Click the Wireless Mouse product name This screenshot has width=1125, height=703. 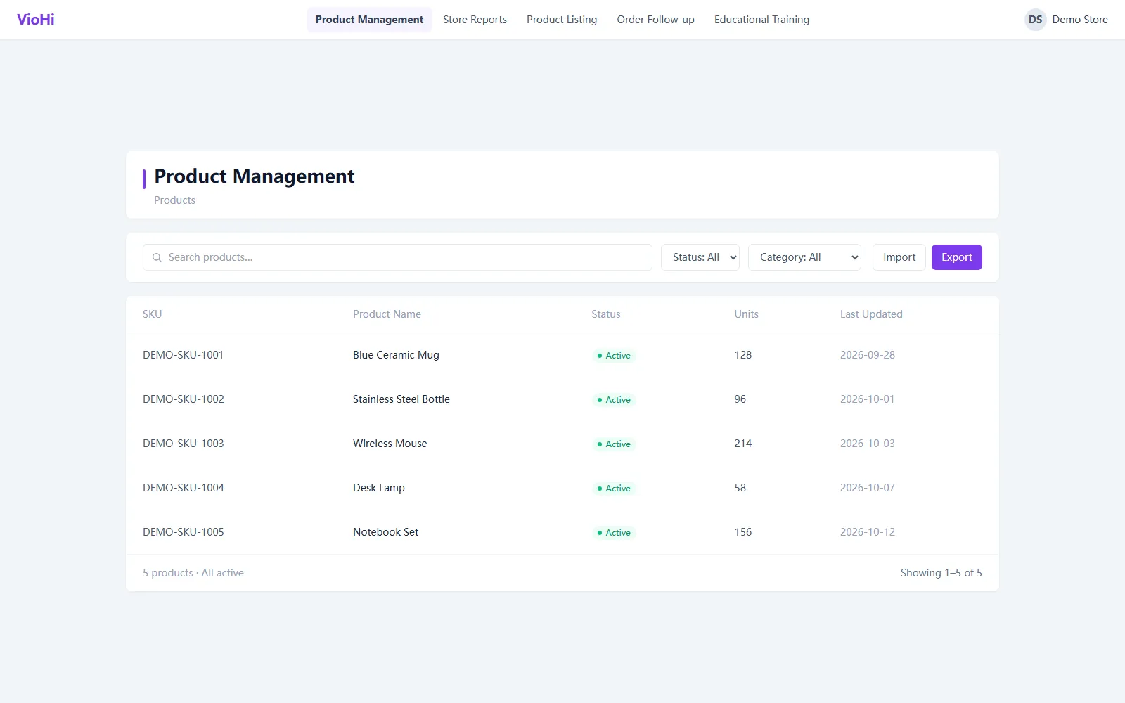390,444
